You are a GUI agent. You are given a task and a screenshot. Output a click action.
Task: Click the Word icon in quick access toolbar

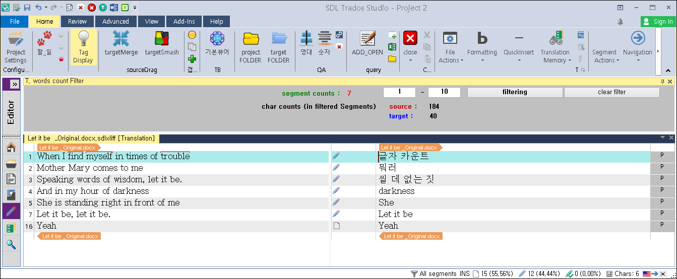click(113, 8)
